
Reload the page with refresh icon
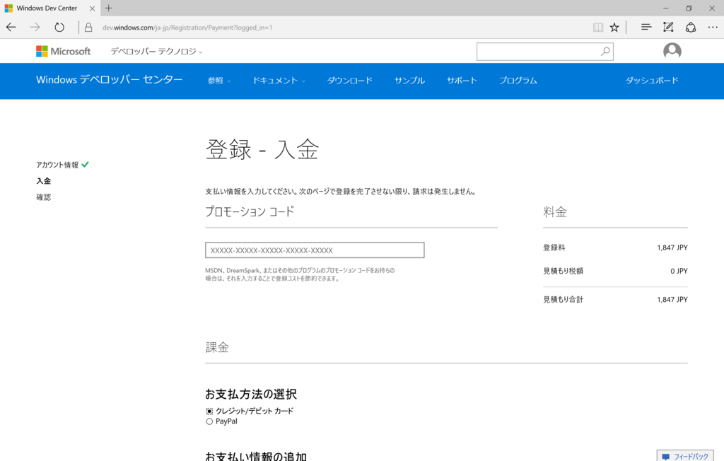(x=59, y=28)
